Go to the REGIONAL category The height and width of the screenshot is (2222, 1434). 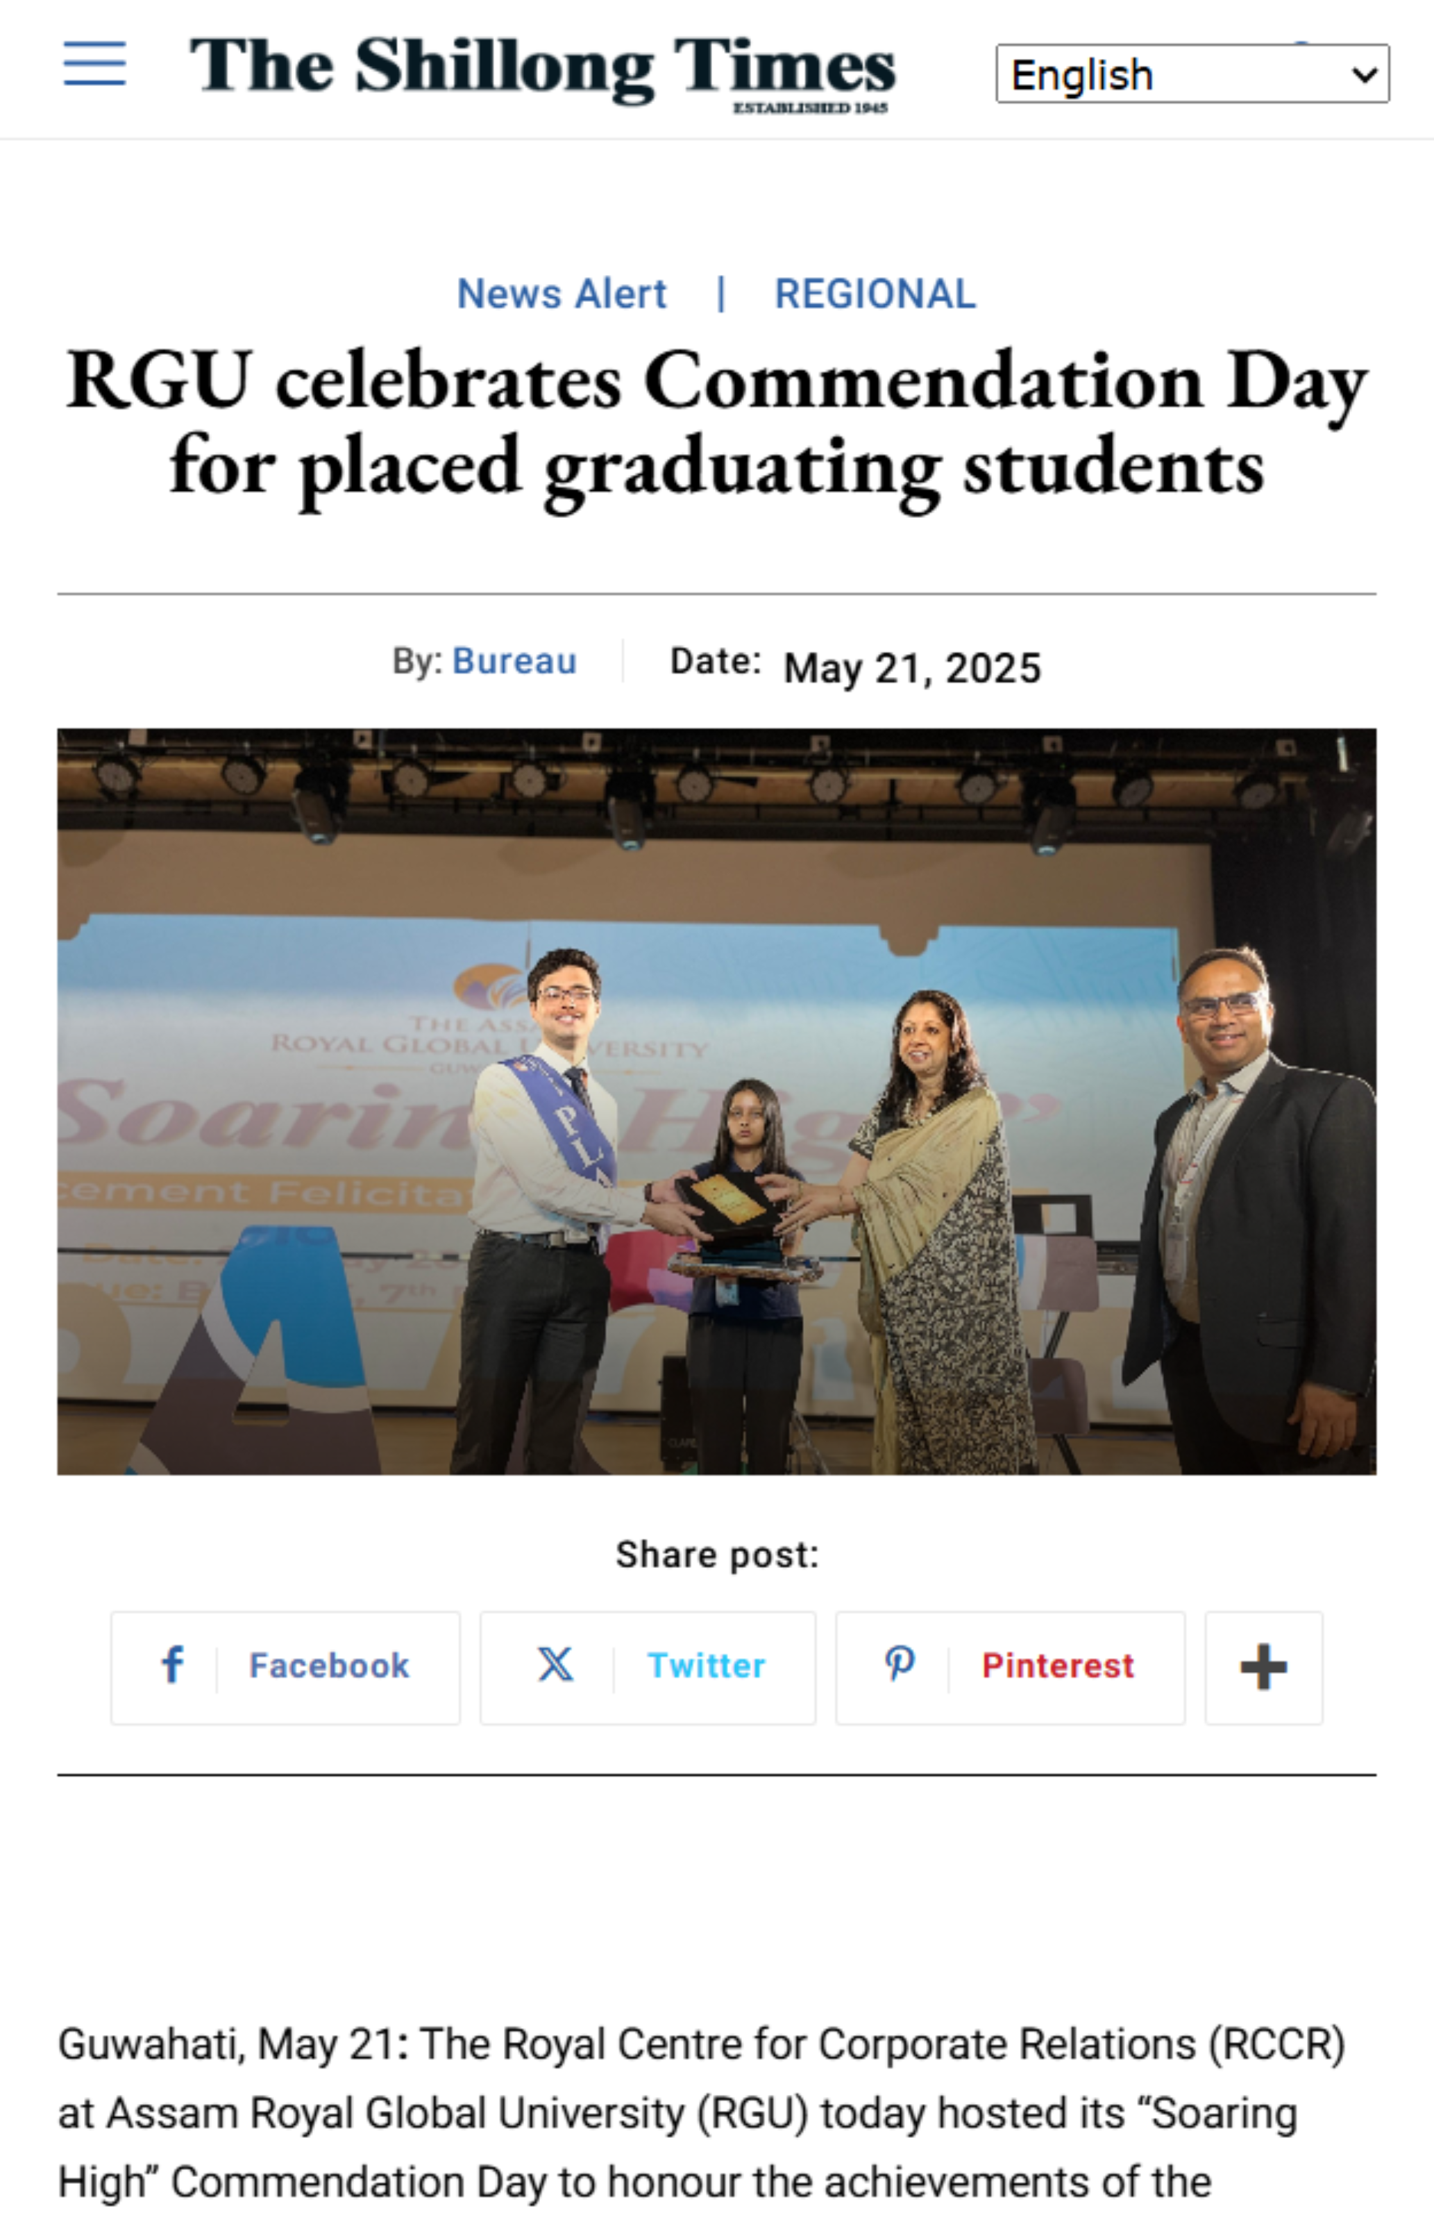[875, 294]
